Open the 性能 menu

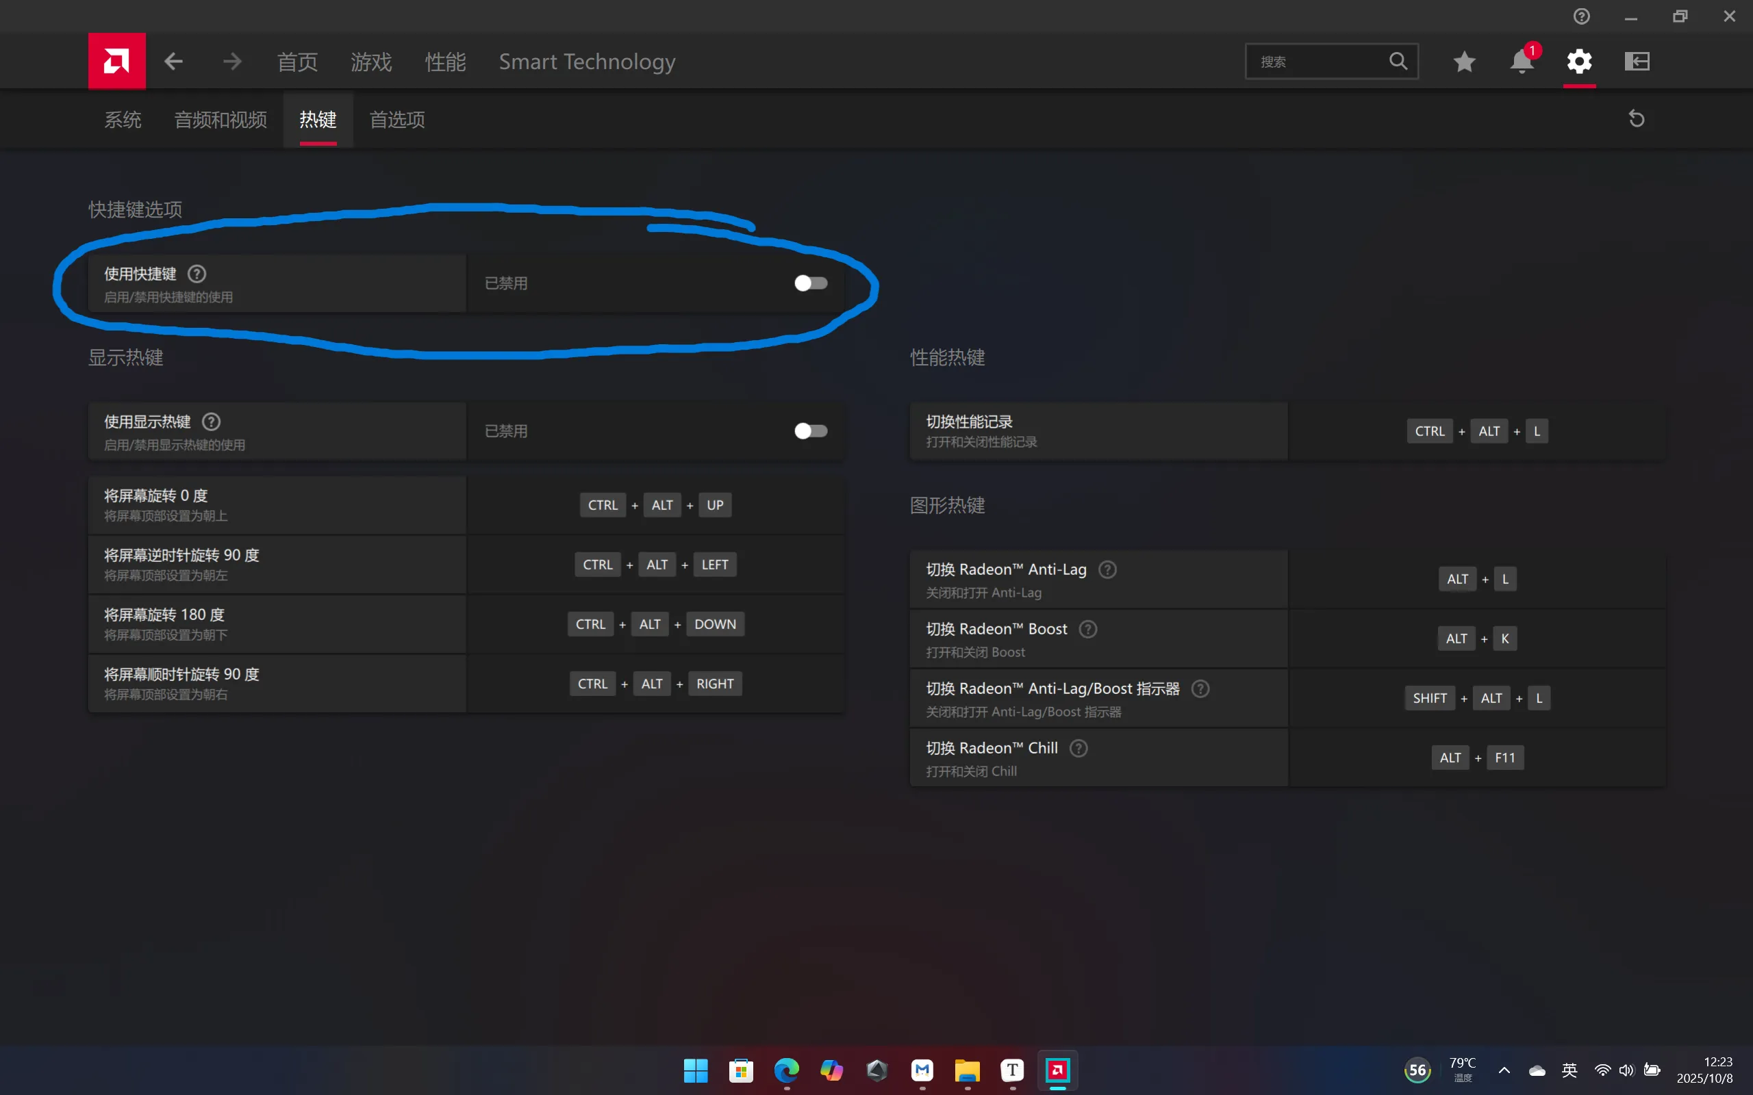point(445,62)
